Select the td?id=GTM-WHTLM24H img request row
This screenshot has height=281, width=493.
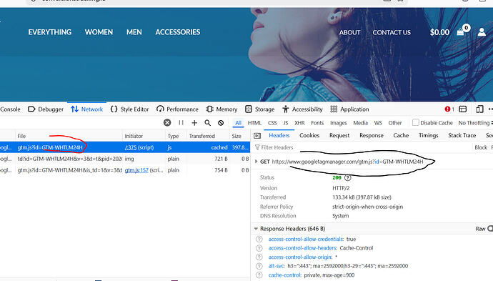tap(124, 159)
